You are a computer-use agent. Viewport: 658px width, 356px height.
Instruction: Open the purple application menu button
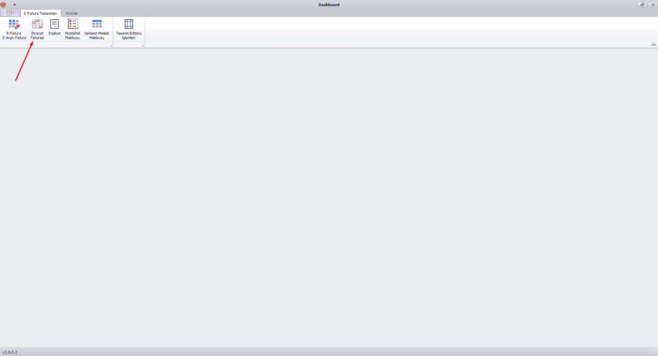point(10,13)
